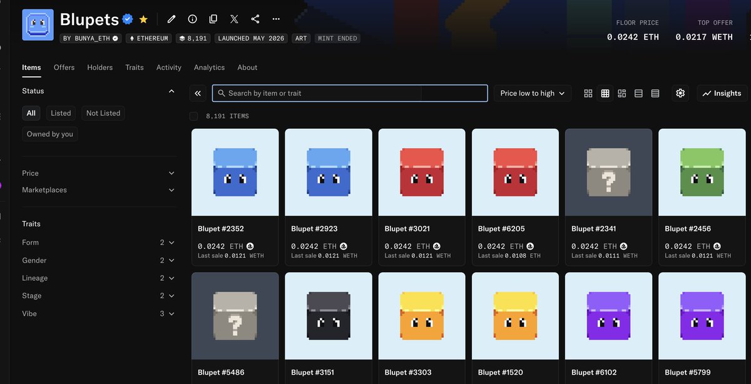Click the cart icon on Blupet #2456
Image resolution: width=751 pixels, height=384 pixels.
[717, 246]
